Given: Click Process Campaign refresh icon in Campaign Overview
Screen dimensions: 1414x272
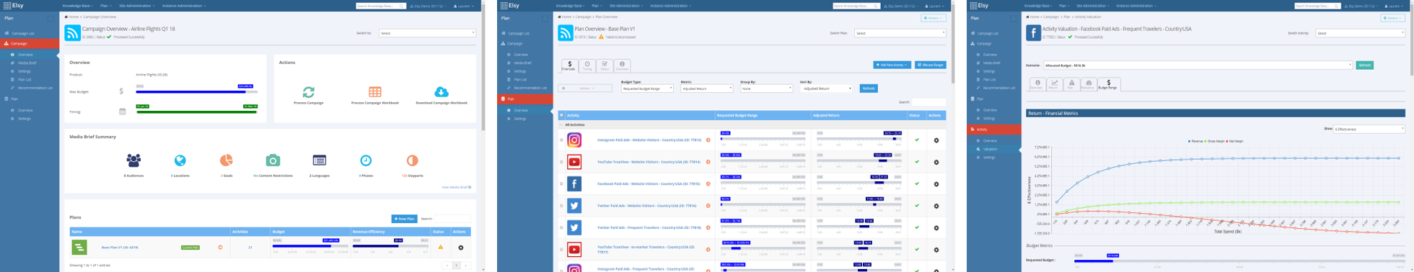Looking at the screenshot, I should pyautogui.click(x=309, y=92).
